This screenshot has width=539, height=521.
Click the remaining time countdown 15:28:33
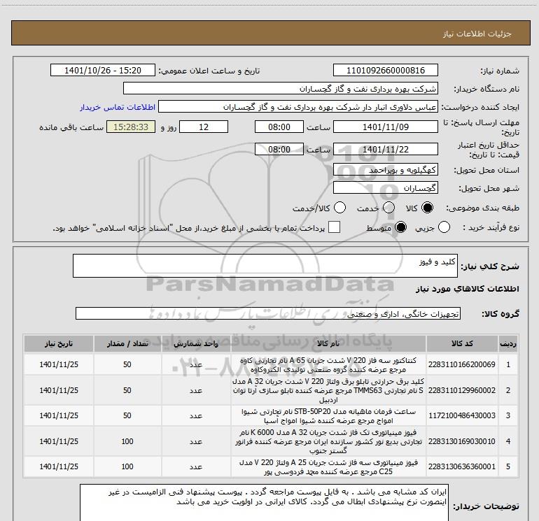131,127
